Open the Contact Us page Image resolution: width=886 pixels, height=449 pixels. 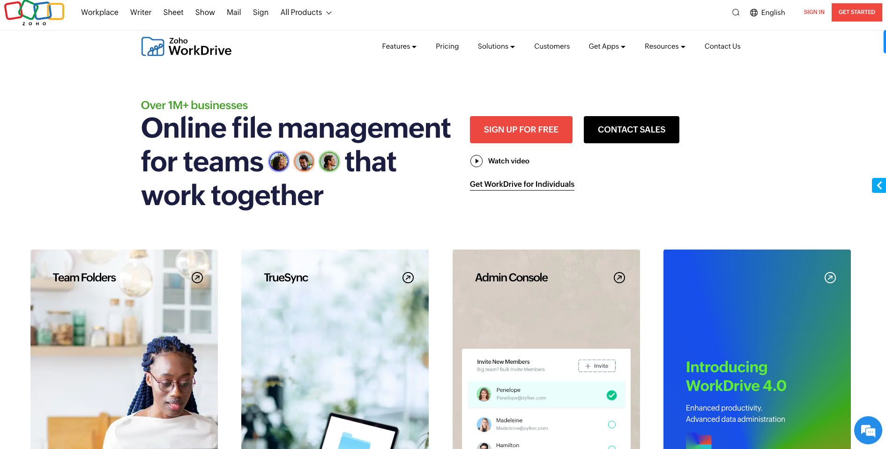point(722,46)
